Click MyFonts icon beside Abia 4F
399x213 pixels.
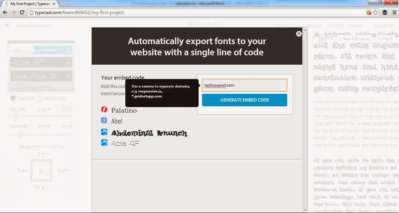[104, 142]
